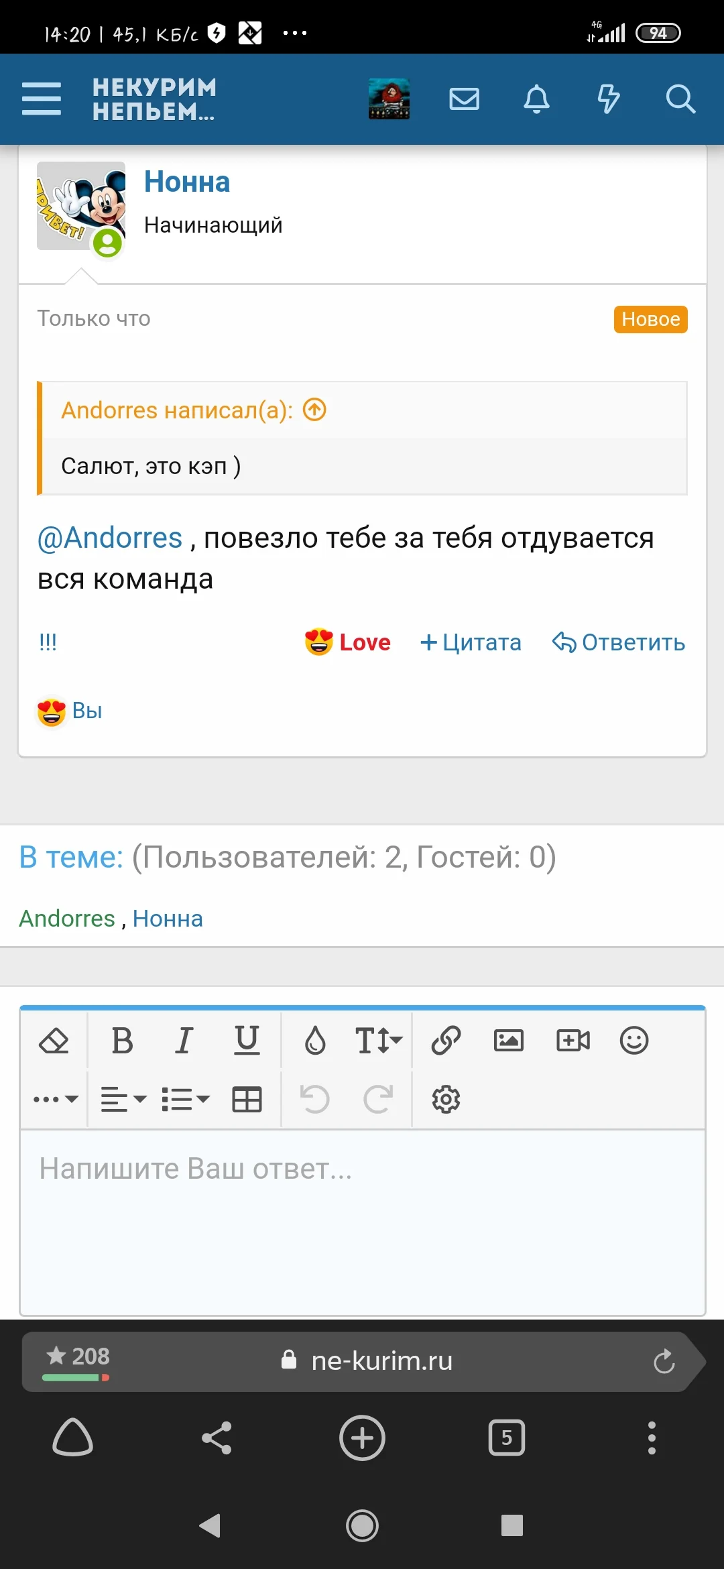Expand list options dropdown
Screen dimensions: 724x1569
tap(186, 1100)
